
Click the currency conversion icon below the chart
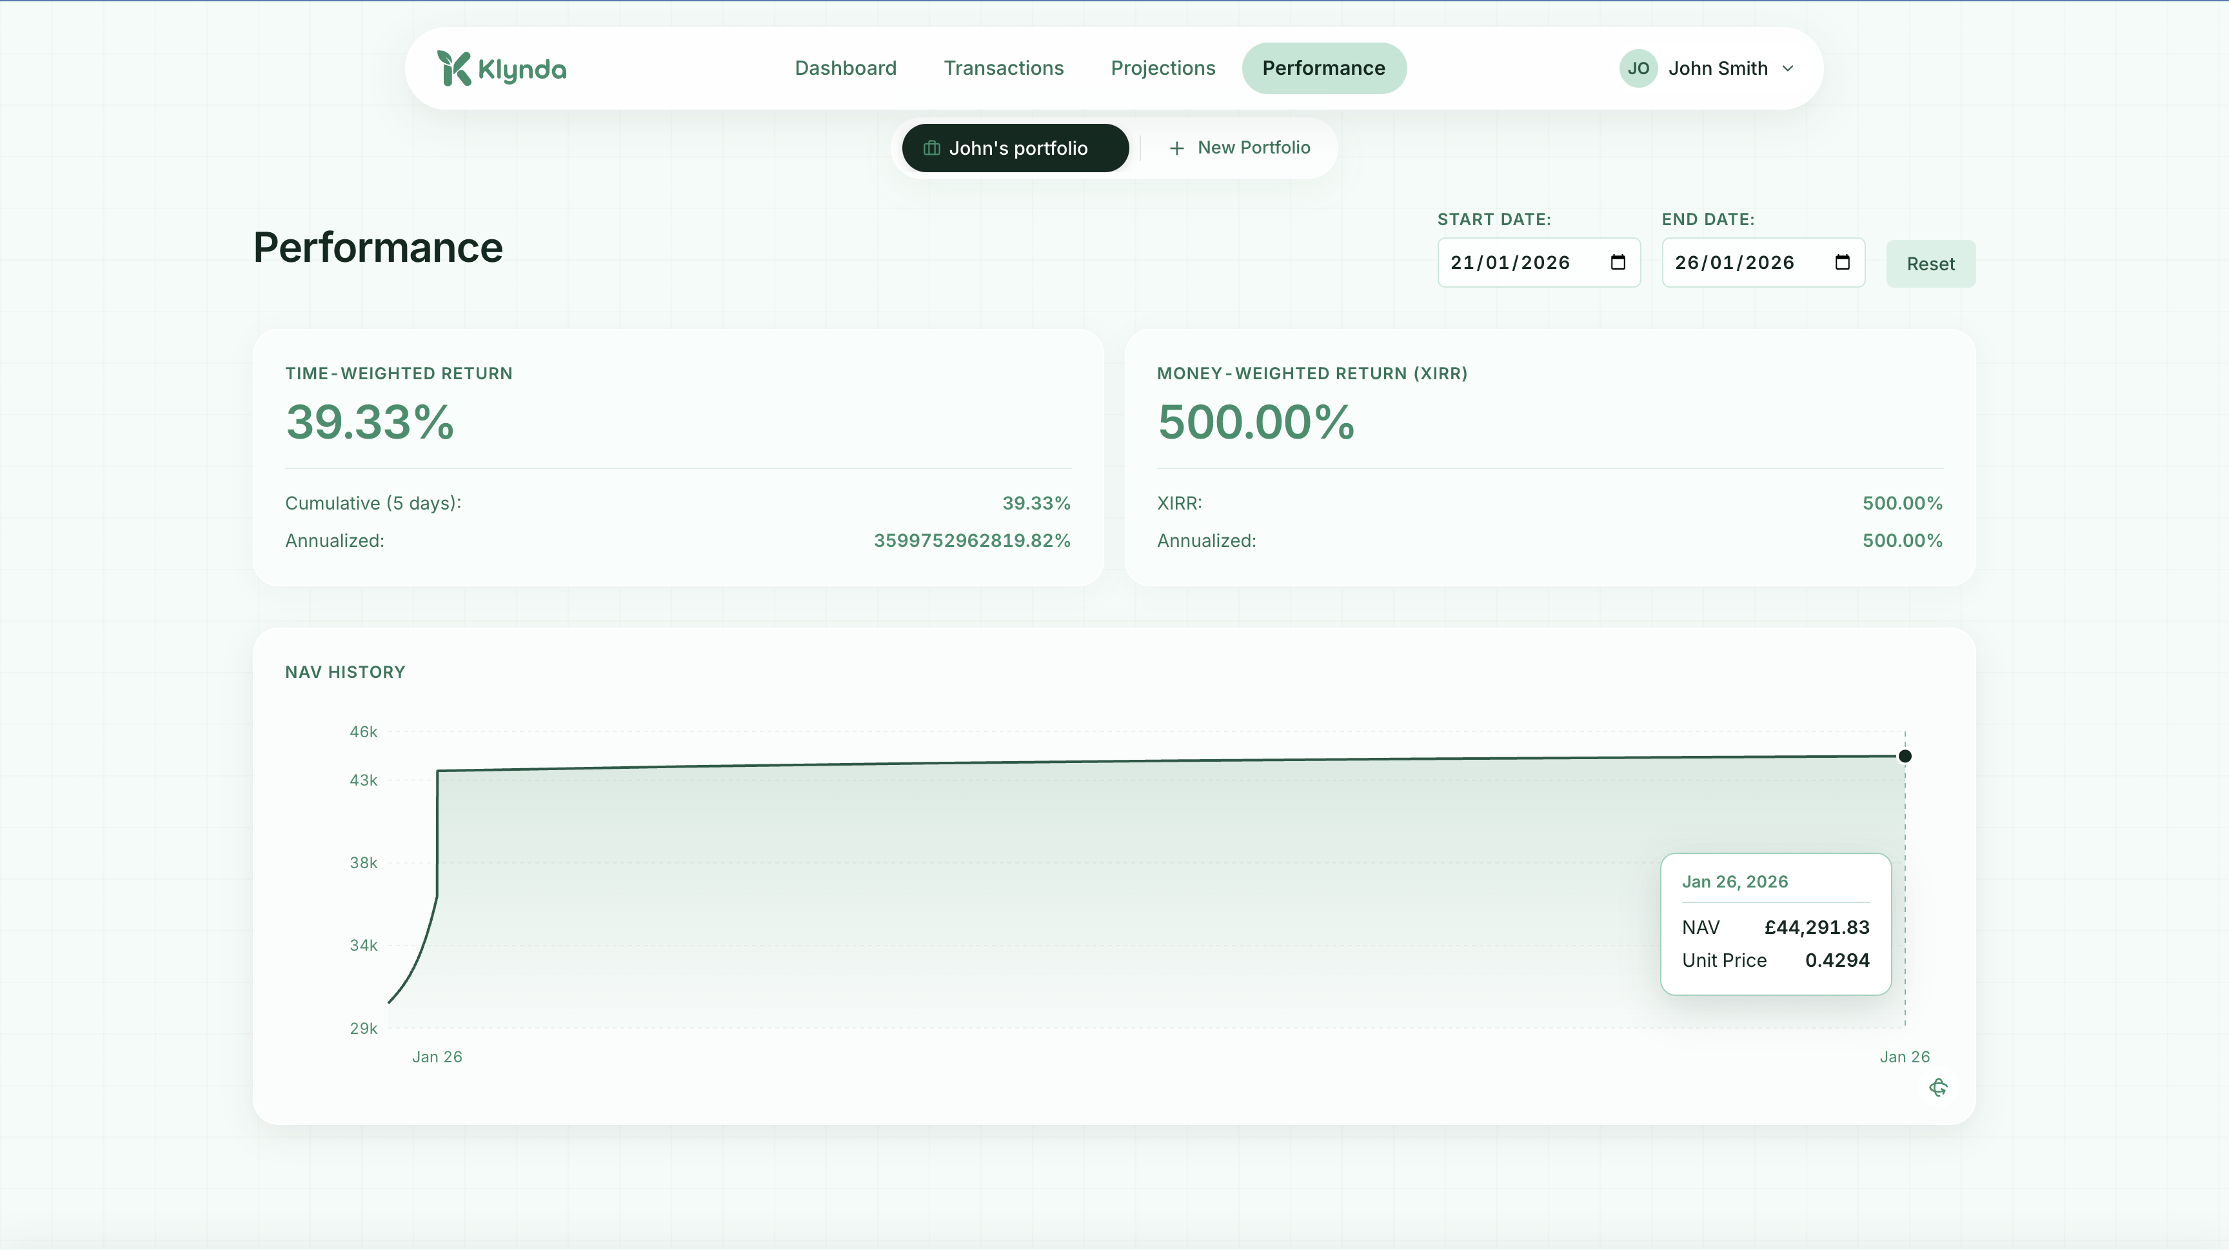tap(1938, 1087)
